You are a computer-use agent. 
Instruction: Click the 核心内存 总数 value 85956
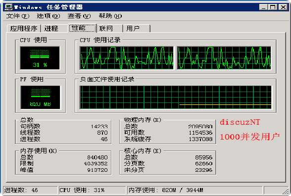204,157
